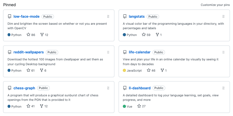Open the ll-dashboard repository link
The width and height of the screenshot is (233, 116).
140,88
